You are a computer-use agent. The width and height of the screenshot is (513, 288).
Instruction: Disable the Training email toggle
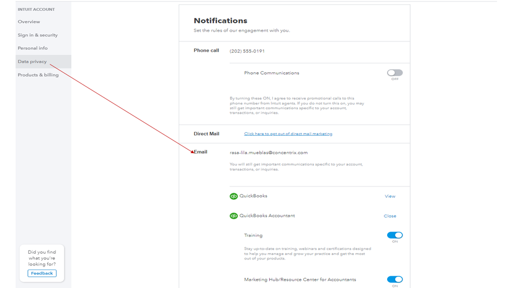(x=394, y=235)
